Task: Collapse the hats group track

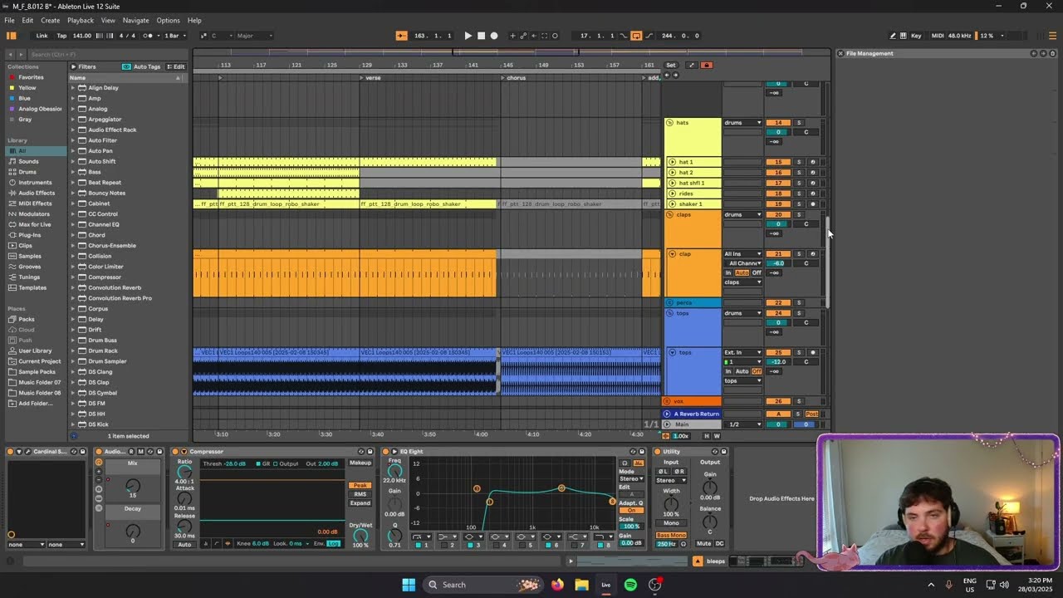Action: (669, 123)
